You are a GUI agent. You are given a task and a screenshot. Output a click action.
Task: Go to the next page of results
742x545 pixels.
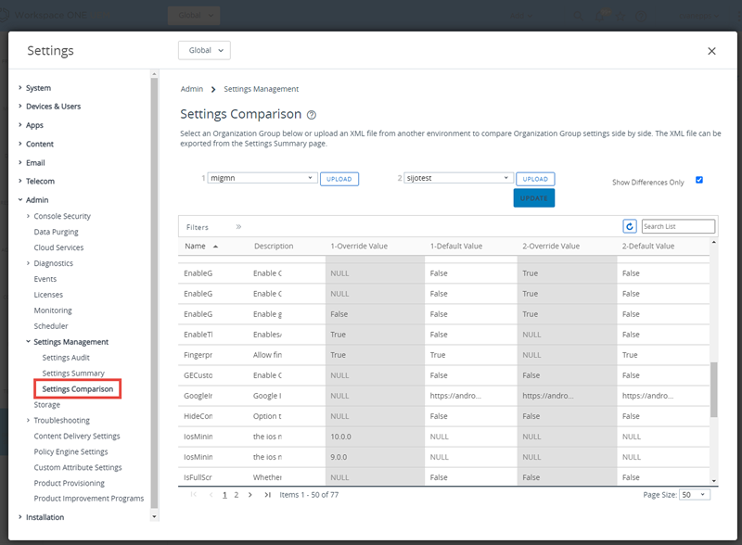pyautogui.click(x=249, y=495)
